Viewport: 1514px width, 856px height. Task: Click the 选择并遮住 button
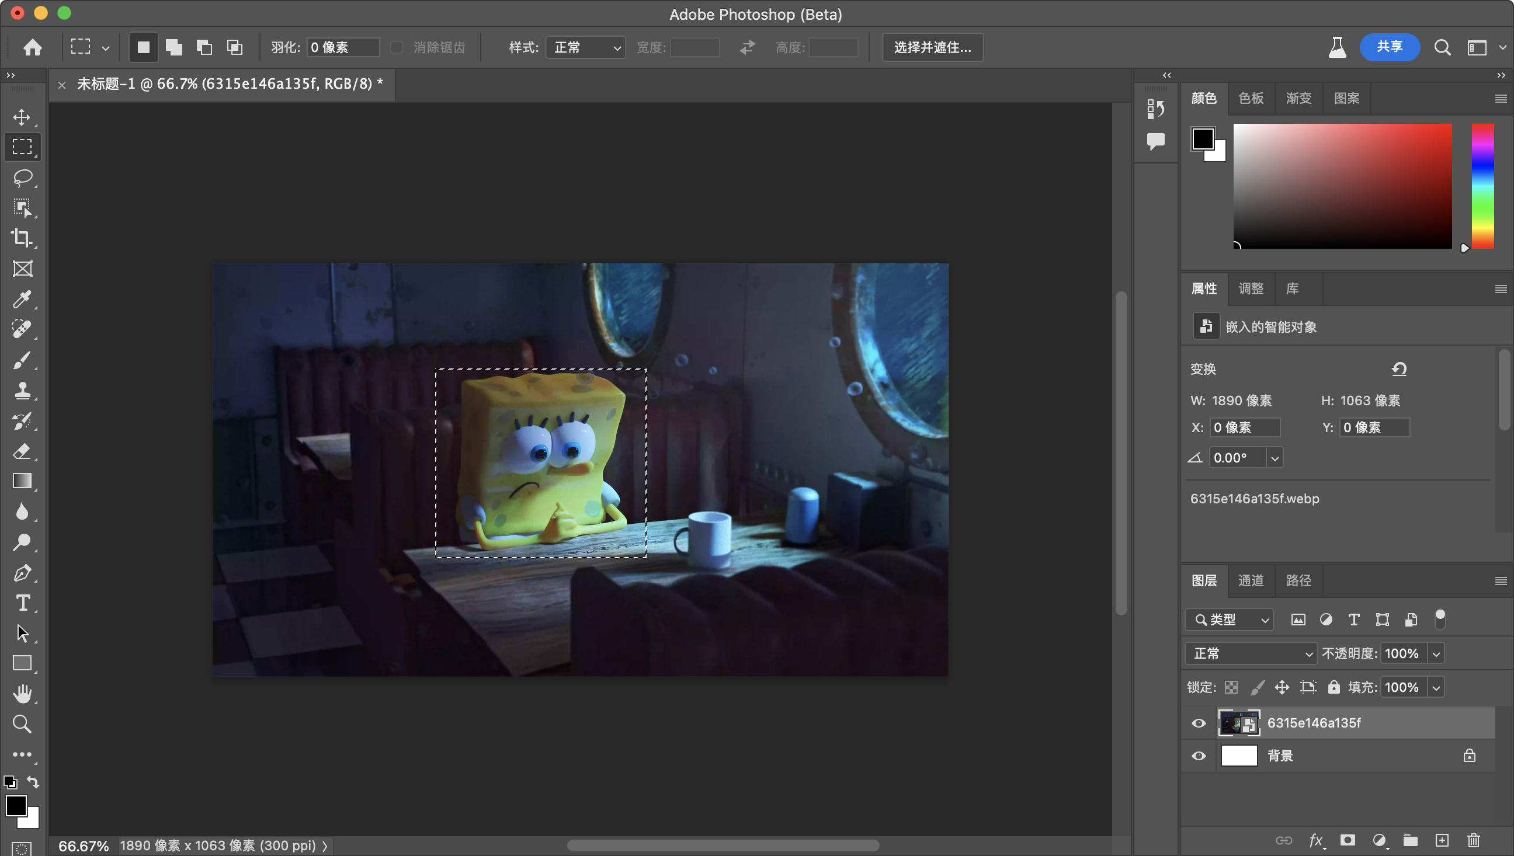(x=932, y=47)
